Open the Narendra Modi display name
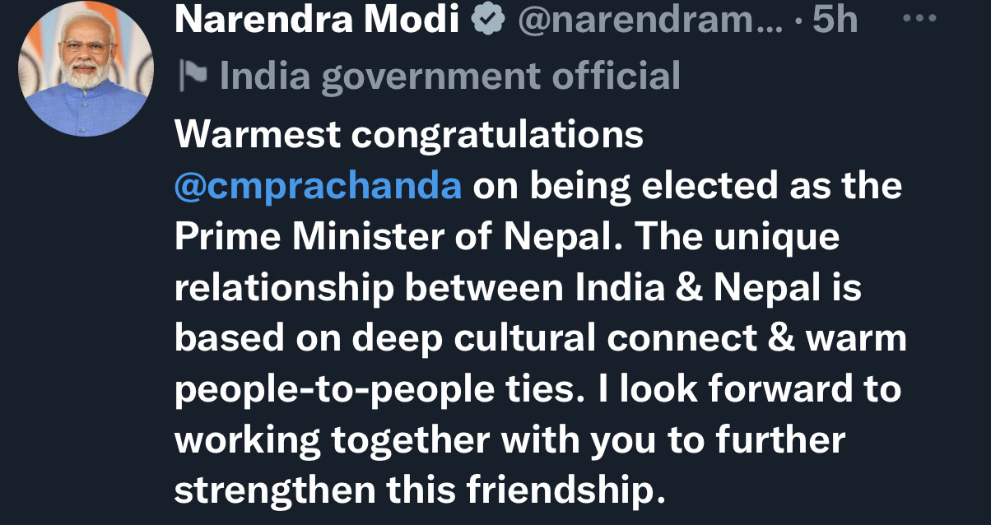 tap(316, 21)
